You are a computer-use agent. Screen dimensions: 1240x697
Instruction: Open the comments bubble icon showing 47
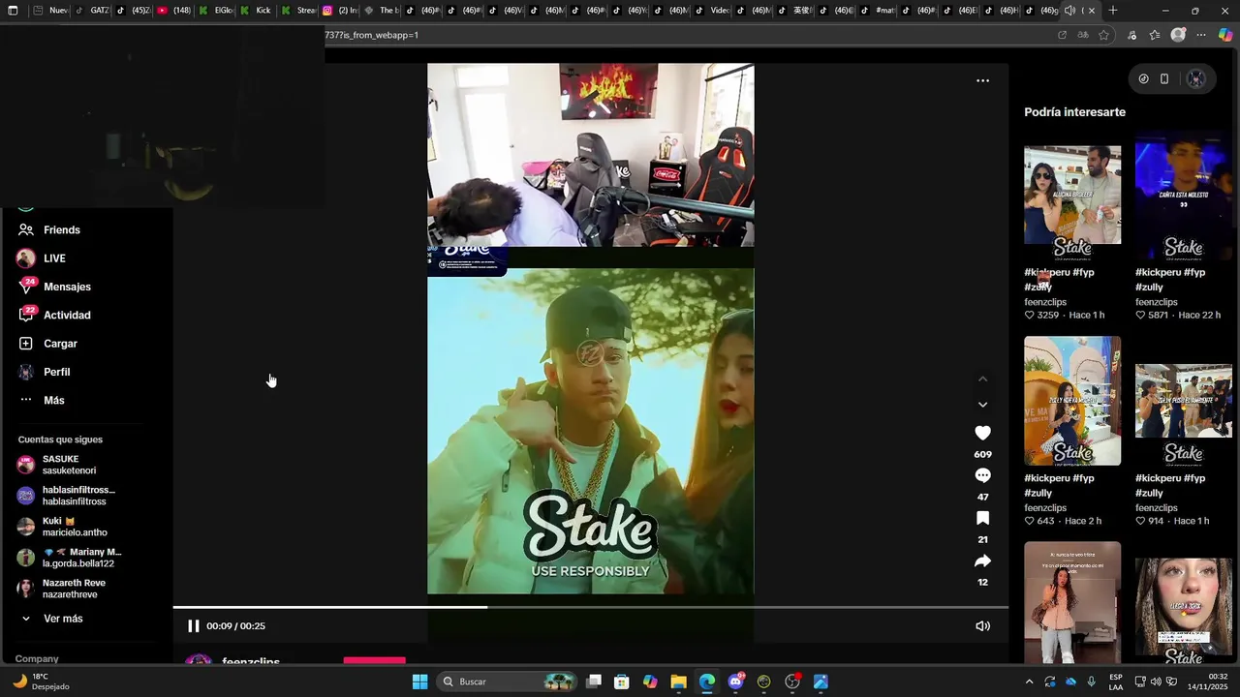tap(982, 475)
